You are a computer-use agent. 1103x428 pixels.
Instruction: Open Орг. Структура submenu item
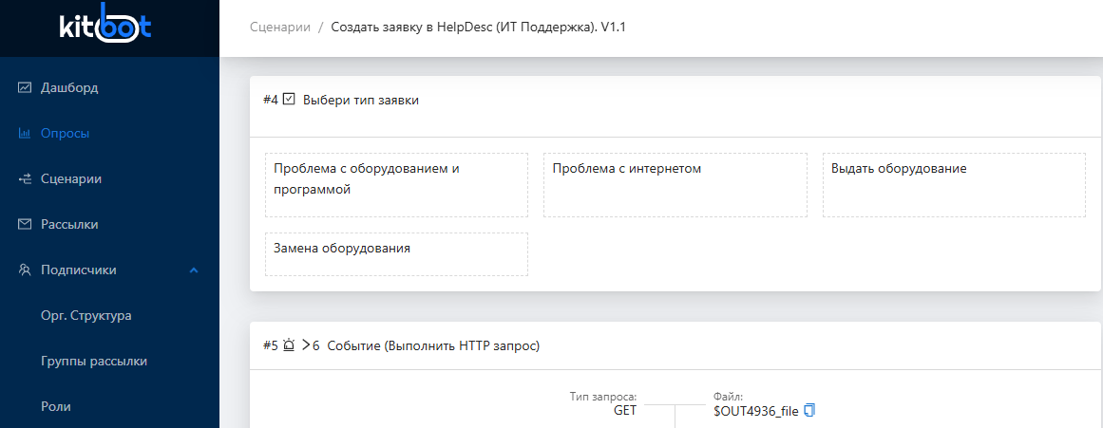[86, 316]
